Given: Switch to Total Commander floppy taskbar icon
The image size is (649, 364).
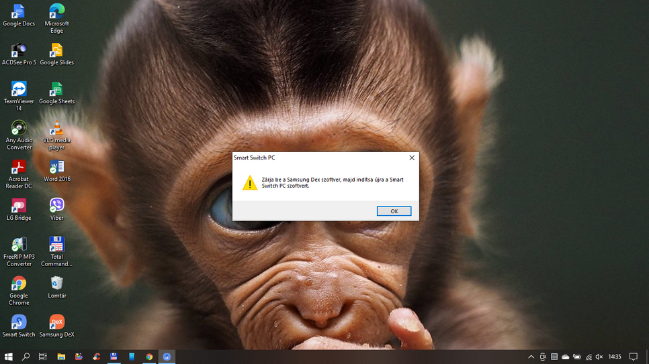Looking at the screenshot, I should 114,357.
